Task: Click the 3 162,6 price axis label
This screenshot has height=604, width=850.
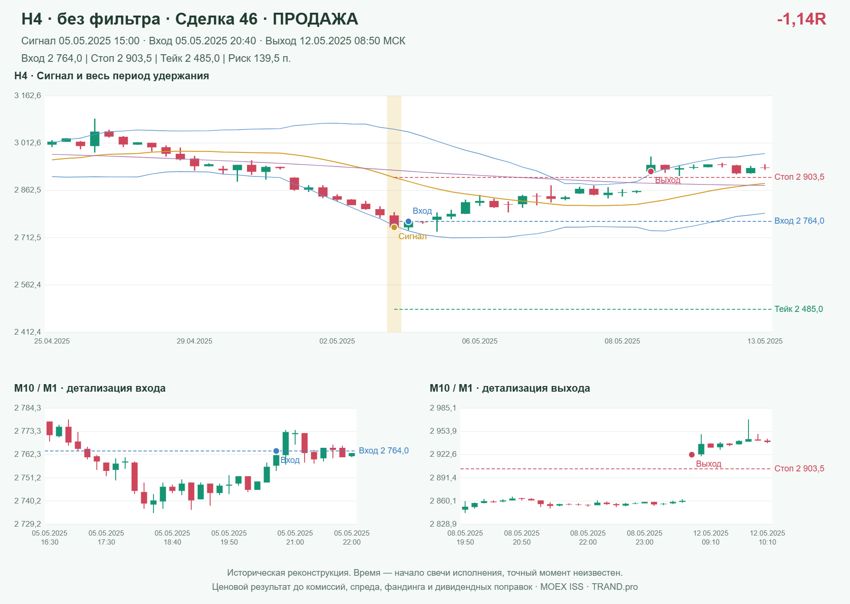Action: coord(28,96)
